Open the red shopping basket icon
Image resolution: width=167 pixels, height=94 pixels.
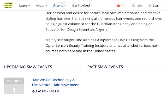click(118, 5)
